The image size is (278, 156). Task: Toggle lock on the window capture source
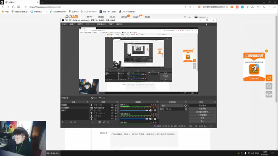(116, 110)
